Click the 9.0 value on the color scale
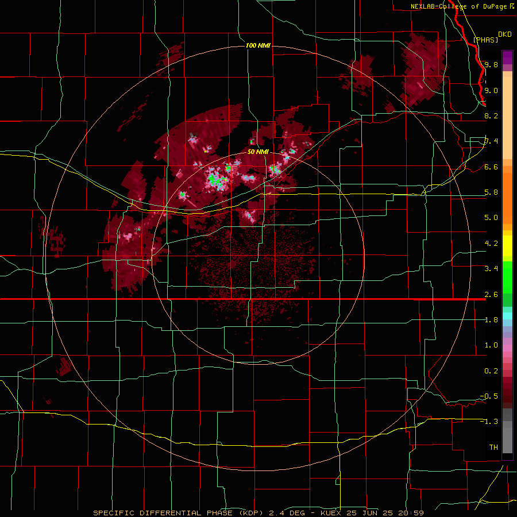 [491, 90]
